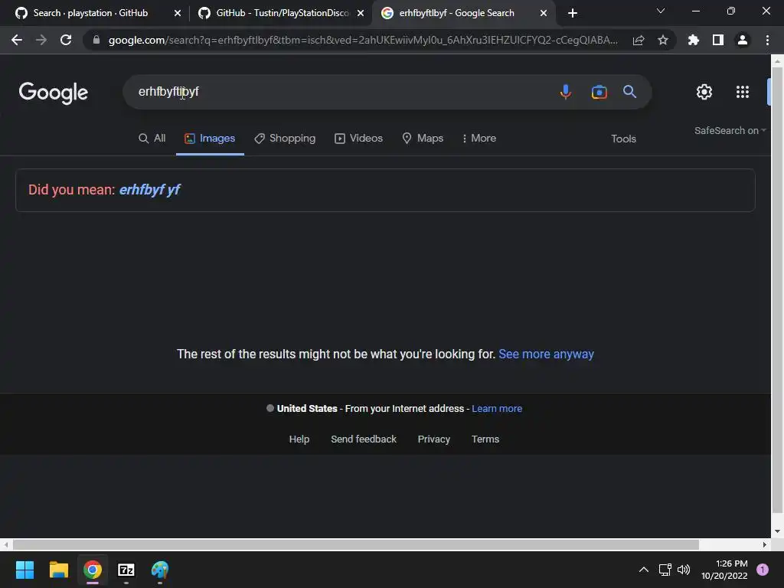Open SafeSearch on dropdown
Screen dimensions: 784x588
point(730,130)
